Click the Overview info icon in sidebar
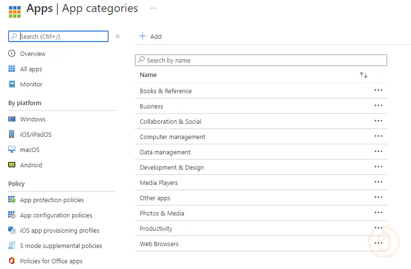Image resolution: width=411 pixels, height=269 pixels. [x=12, y=54]
